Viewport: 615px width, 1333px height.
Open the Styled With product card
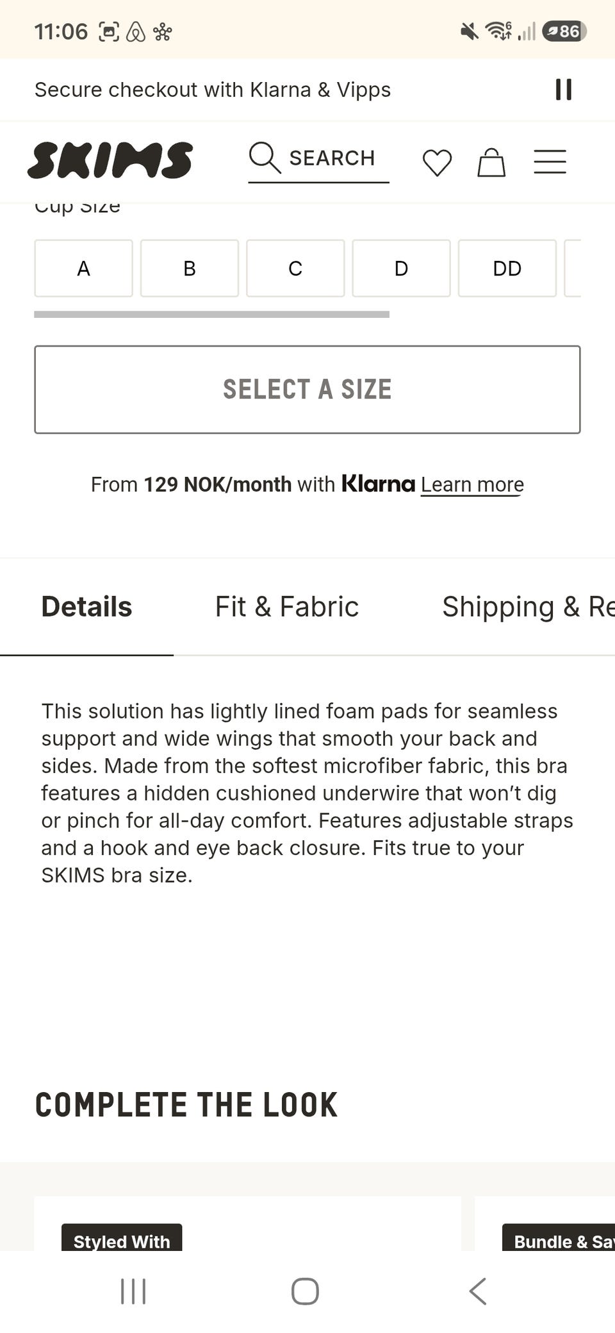point(247,1223)
